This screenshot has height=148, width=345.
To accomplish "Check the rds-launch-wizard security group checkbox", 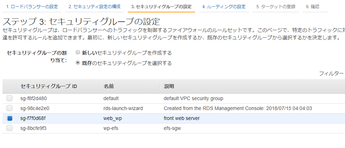I will click(x=10, y=108).
